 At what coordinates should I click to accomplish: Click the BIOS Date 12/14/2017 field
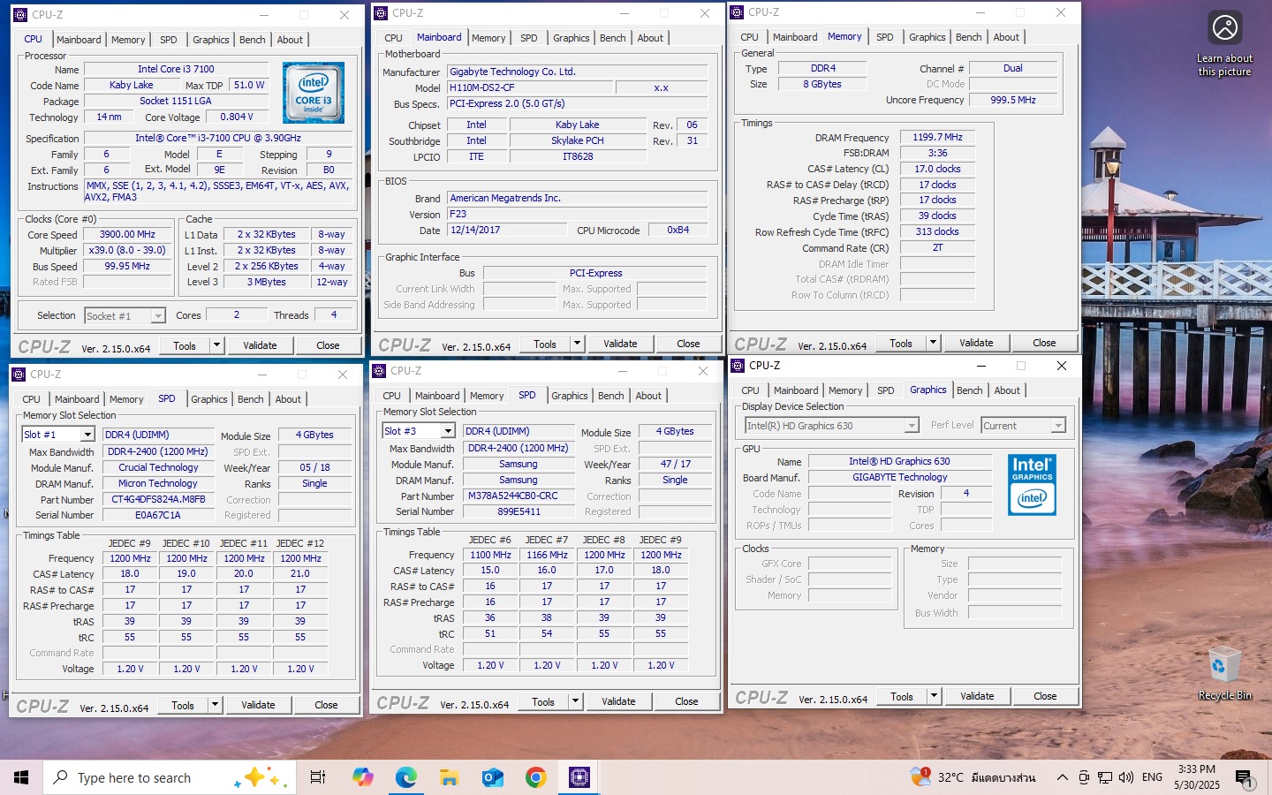pyautogui.click(x=507, y=230)
